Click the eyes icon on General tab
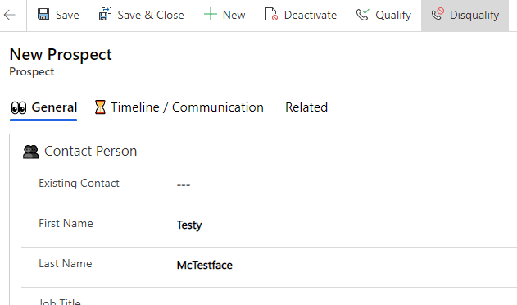The image size is (517, 305). click(x=19, y=107)
